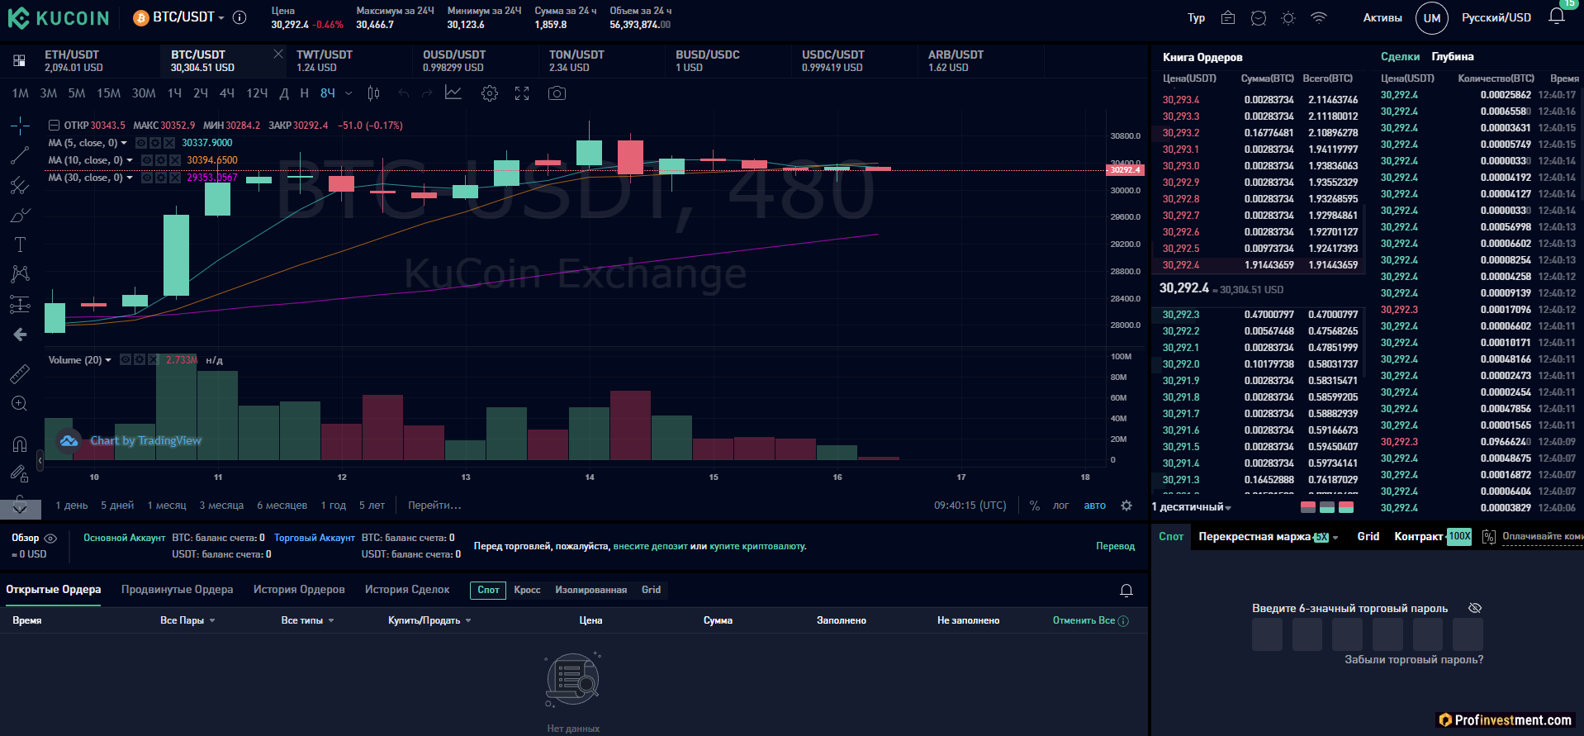The height and width of the screenshot is (736, 1584).
Task: Switch theme with the sun icon
Action: (x=1288, y=17)
